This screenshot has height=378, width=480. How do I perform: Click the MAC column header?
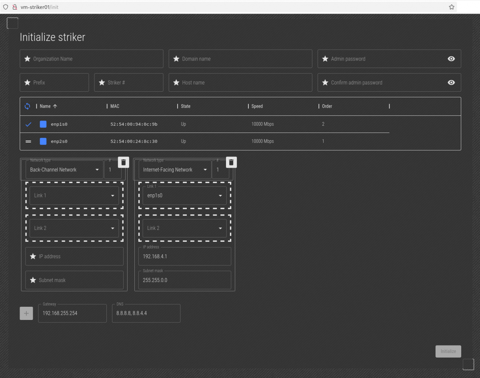[115, 107]
